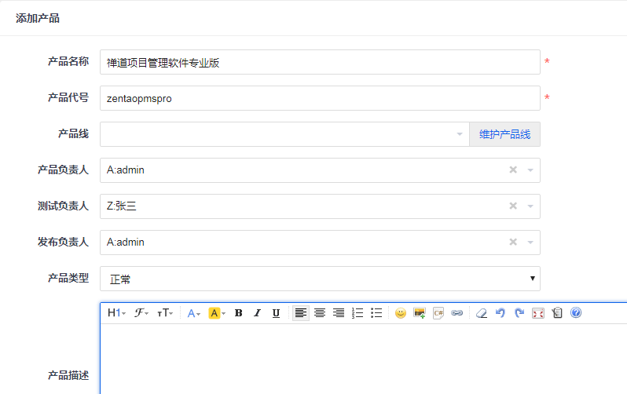Open the font size tT menu
This screenshot has width=627, height=394.
[x=165, y=313]
